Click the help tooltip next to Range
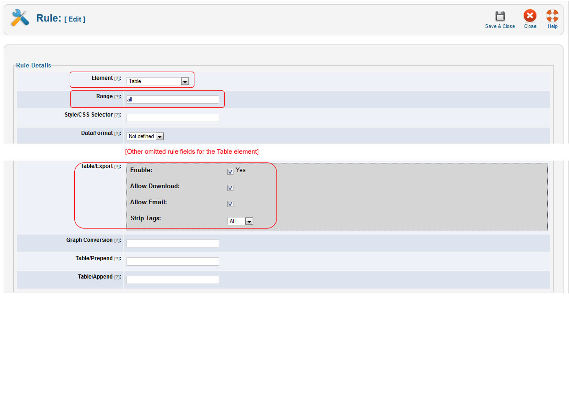This screenshot has height=413, width=569. point(117,97)
